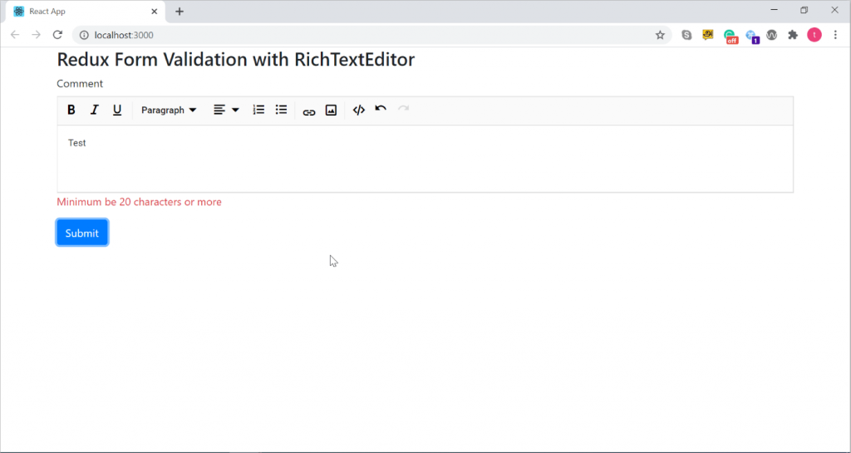Bookmark this page with the star
The height and width of the screenshot is (453, 851).
[x=660, y=35]
